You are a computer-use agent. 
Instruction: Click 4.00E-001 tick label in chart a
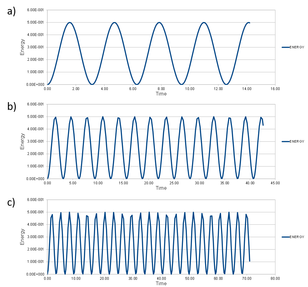coord(35,35)
